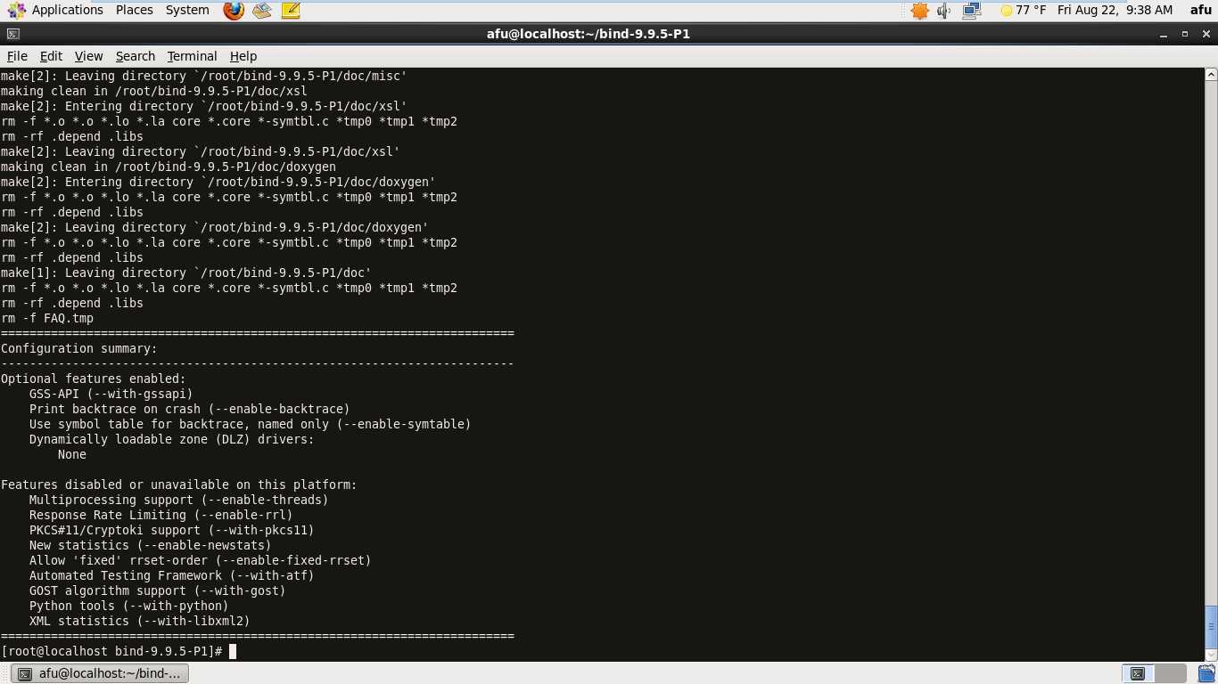Open the Help menu
Image resolution: width=1218 pixels, height=684 pixels.
pos(243,55)
